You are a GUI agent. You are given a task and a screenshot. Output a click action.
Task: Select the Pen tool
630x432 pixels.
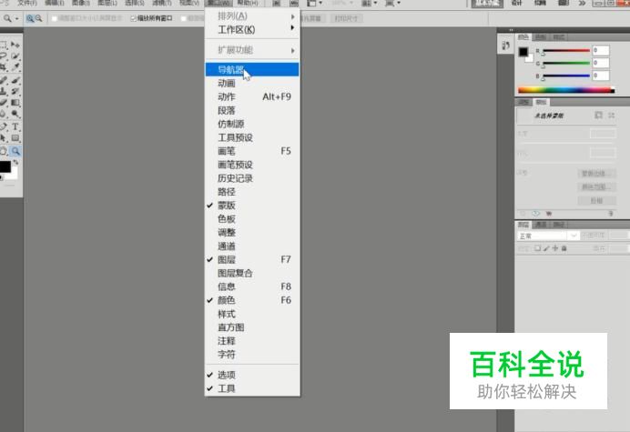(x=4, y=126)
